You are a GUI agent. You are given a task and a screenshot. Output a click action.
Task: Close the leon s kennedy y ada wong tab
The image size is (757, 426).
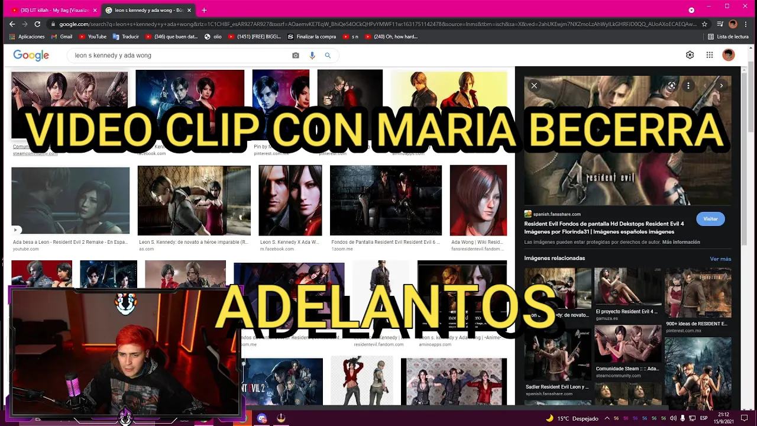(189, 10)
